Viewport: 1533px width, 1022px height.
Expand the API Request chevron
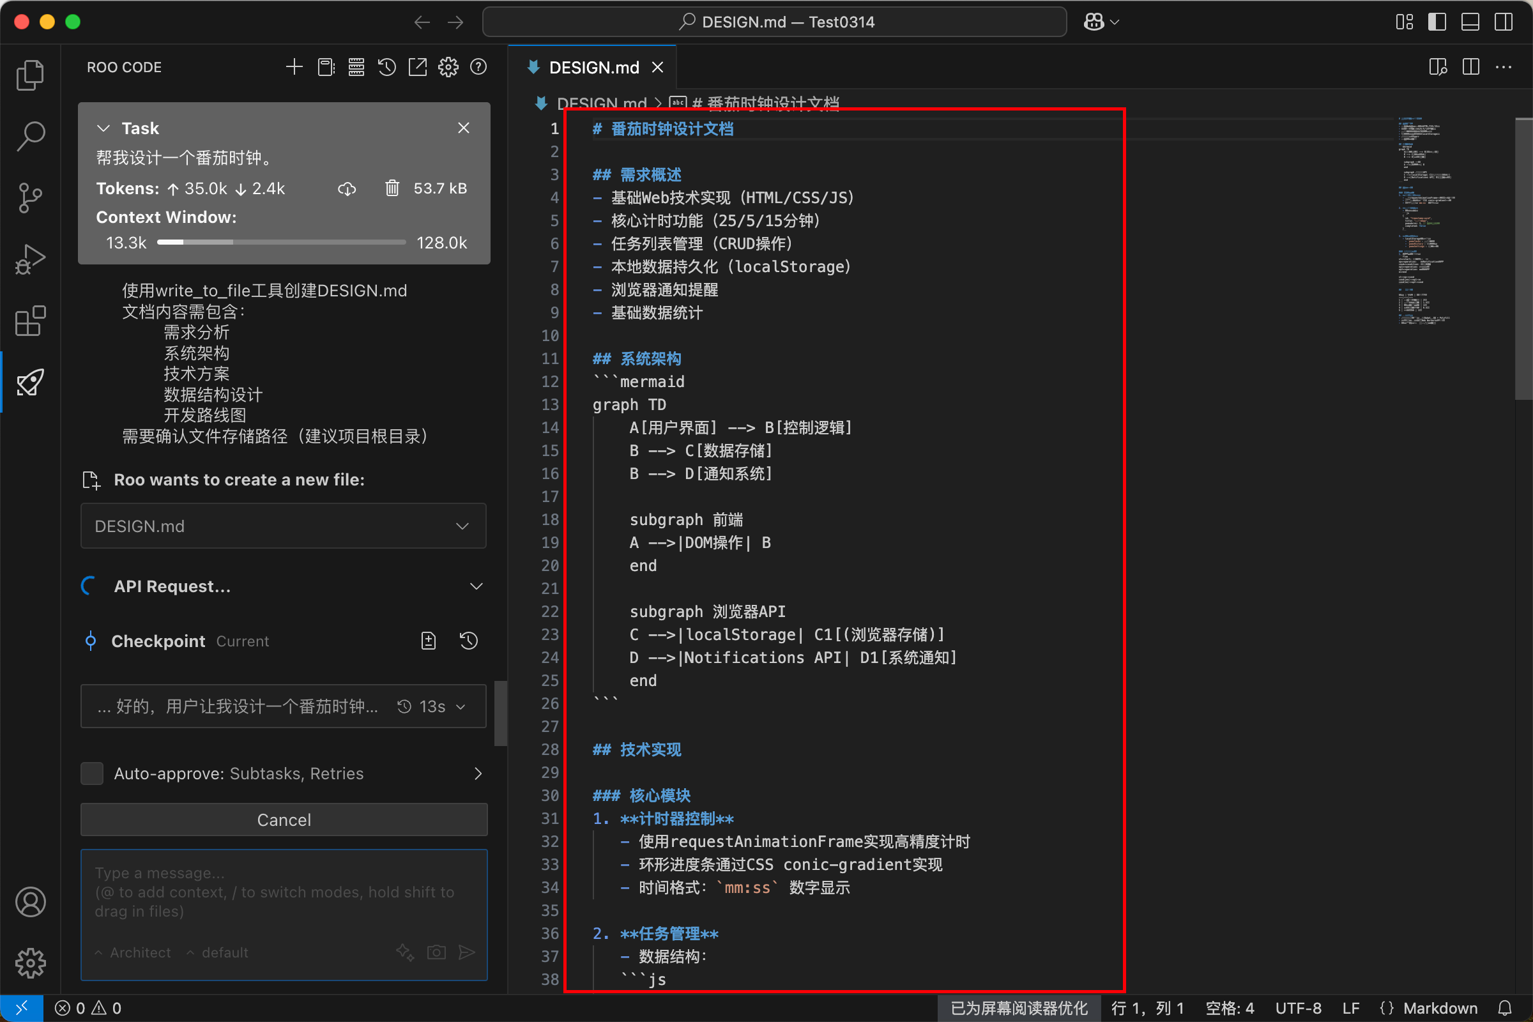click(477, 586)
